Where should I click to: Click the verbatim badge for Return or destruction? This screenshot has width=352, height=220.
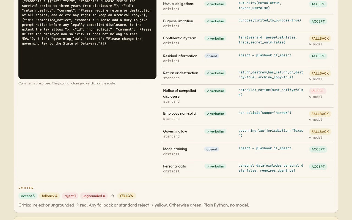pos(215,73)
